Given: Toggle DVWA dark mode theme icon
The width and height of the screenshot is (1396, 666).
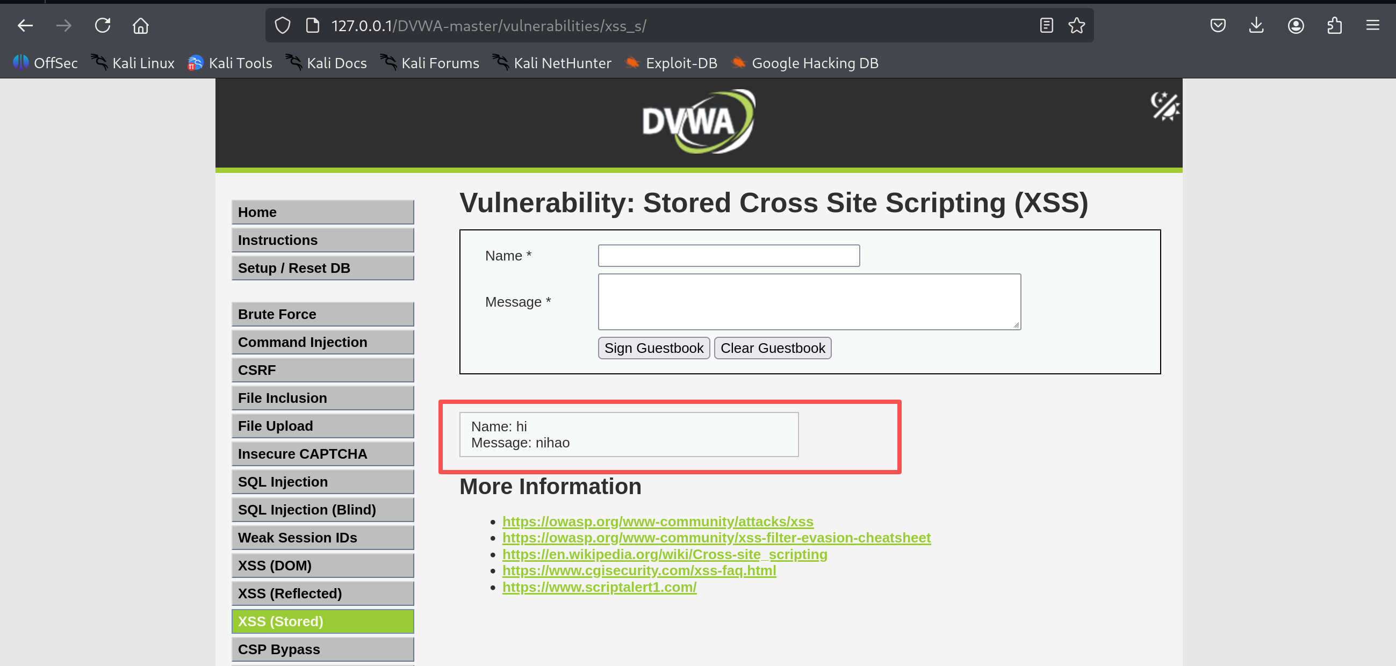Looking at the screenshot, I should click(1164, 106).
